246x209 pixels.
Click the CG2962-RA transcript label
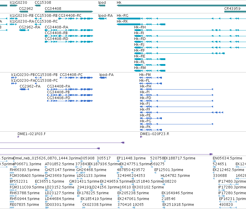30,27
